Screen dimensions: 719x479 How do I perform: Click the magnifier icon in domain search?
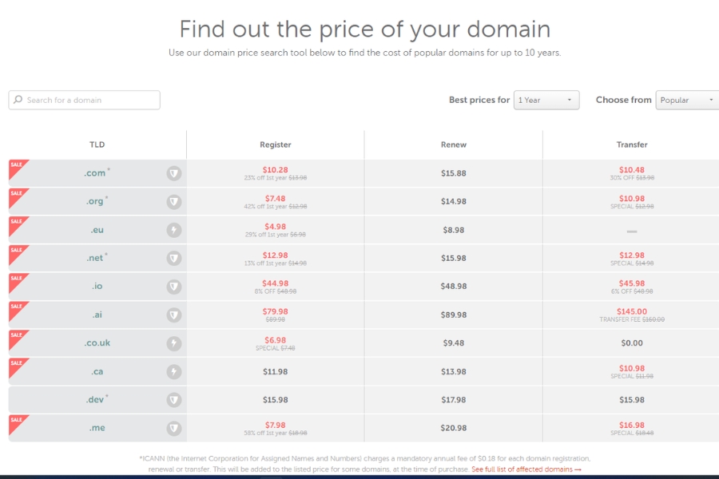point(18,100)
